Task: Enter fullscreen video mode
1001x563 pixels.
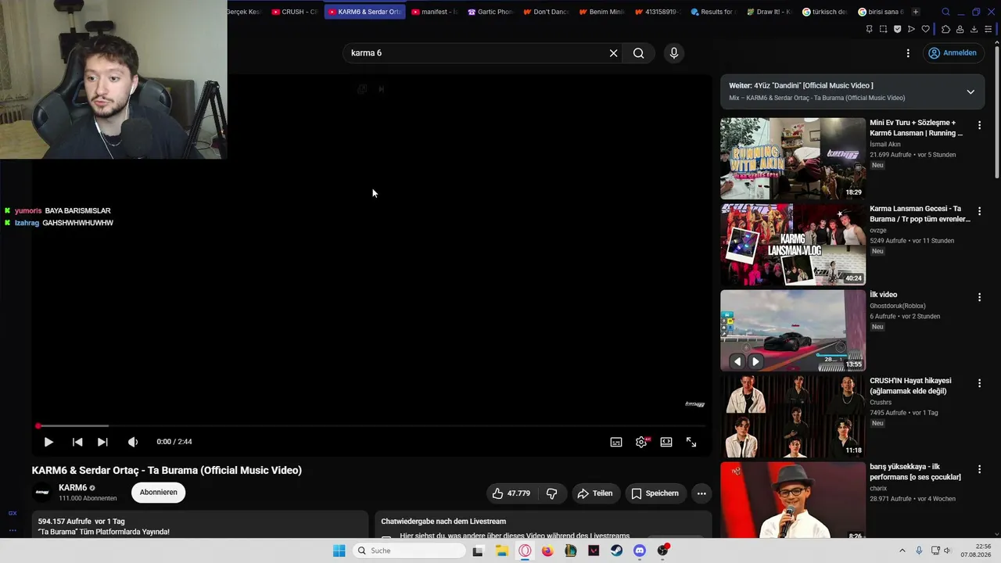Action: (691, 442)
